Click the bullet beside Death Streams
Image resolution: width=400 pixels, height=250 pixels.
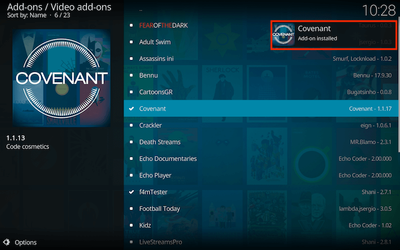click(x=131, y=142)
